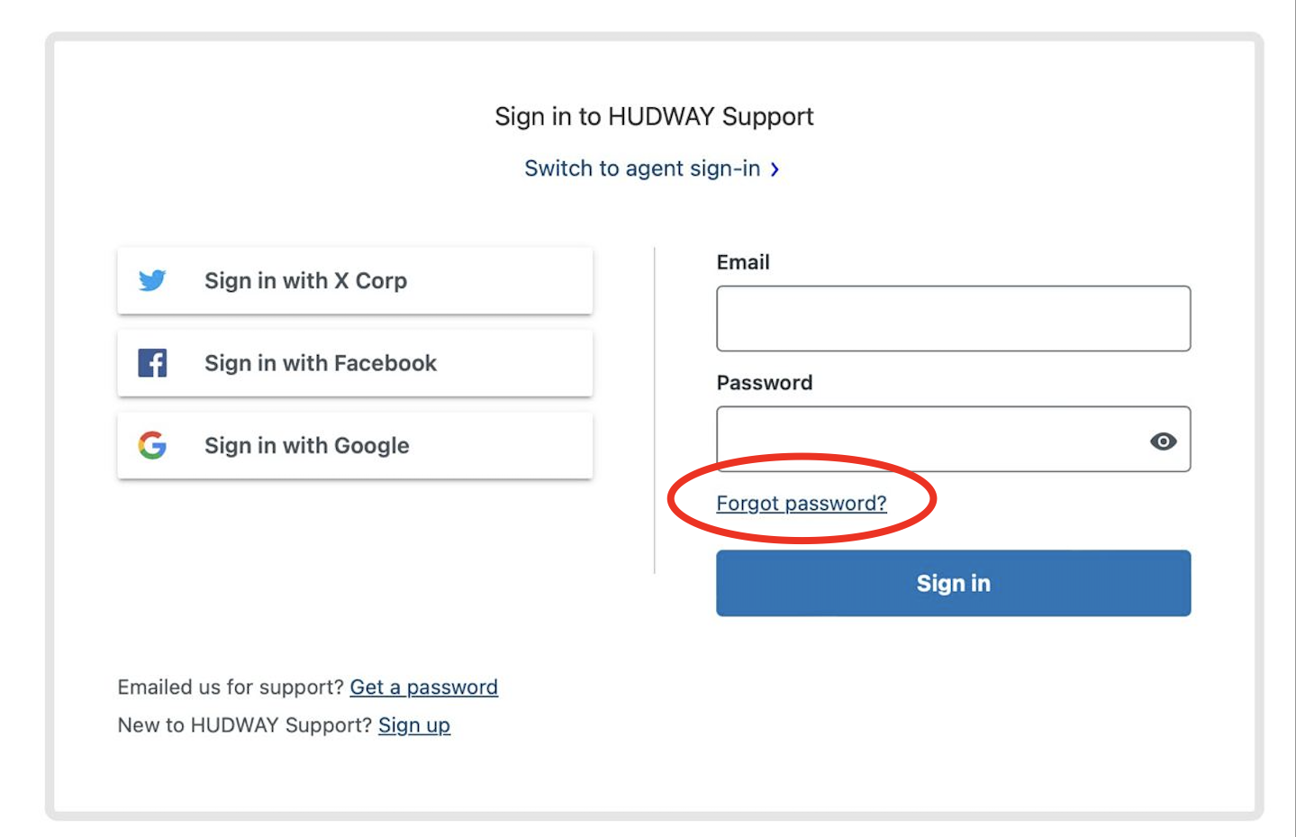Click the Sign in to HUDWAY Support heading
The width and height of the screenshot is (1296, 837).
pos(654,116)
